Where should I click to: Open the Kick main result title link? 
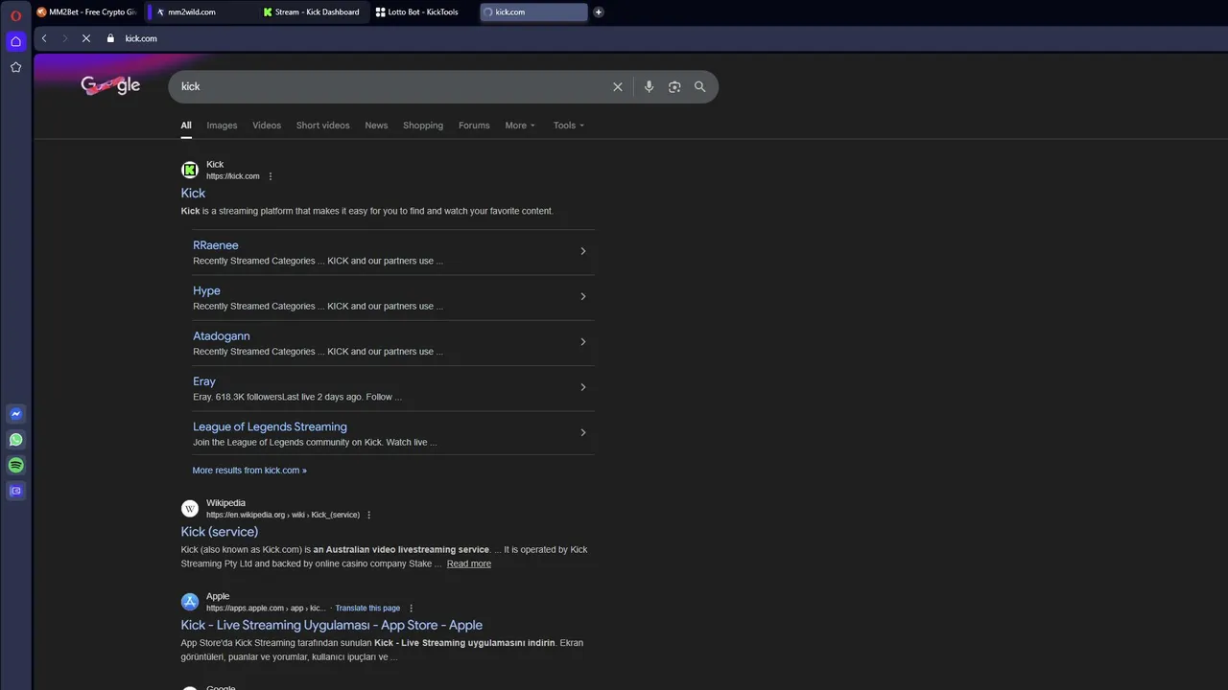click(193, 193)
